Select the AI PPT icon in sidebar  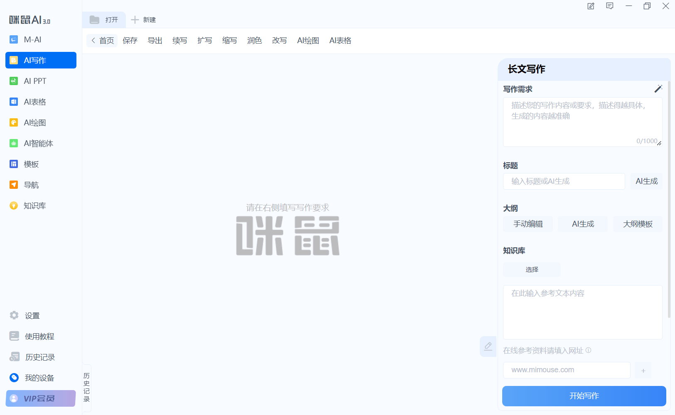click(x=14, y=81)
